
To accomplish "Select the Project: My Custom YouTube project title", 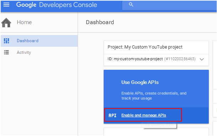I will coord(145,47).
